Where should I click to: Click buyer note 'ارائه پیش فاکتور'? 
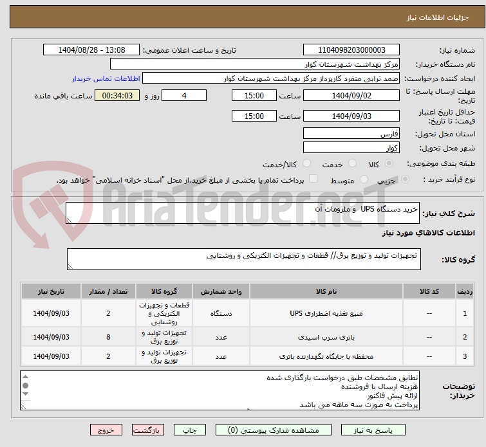pos(393,396)
